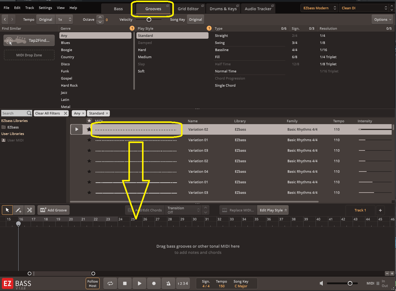Viewport: 396px width, 291px height.
Task: Toggle Follow Host sync
Action: (93, 283)
